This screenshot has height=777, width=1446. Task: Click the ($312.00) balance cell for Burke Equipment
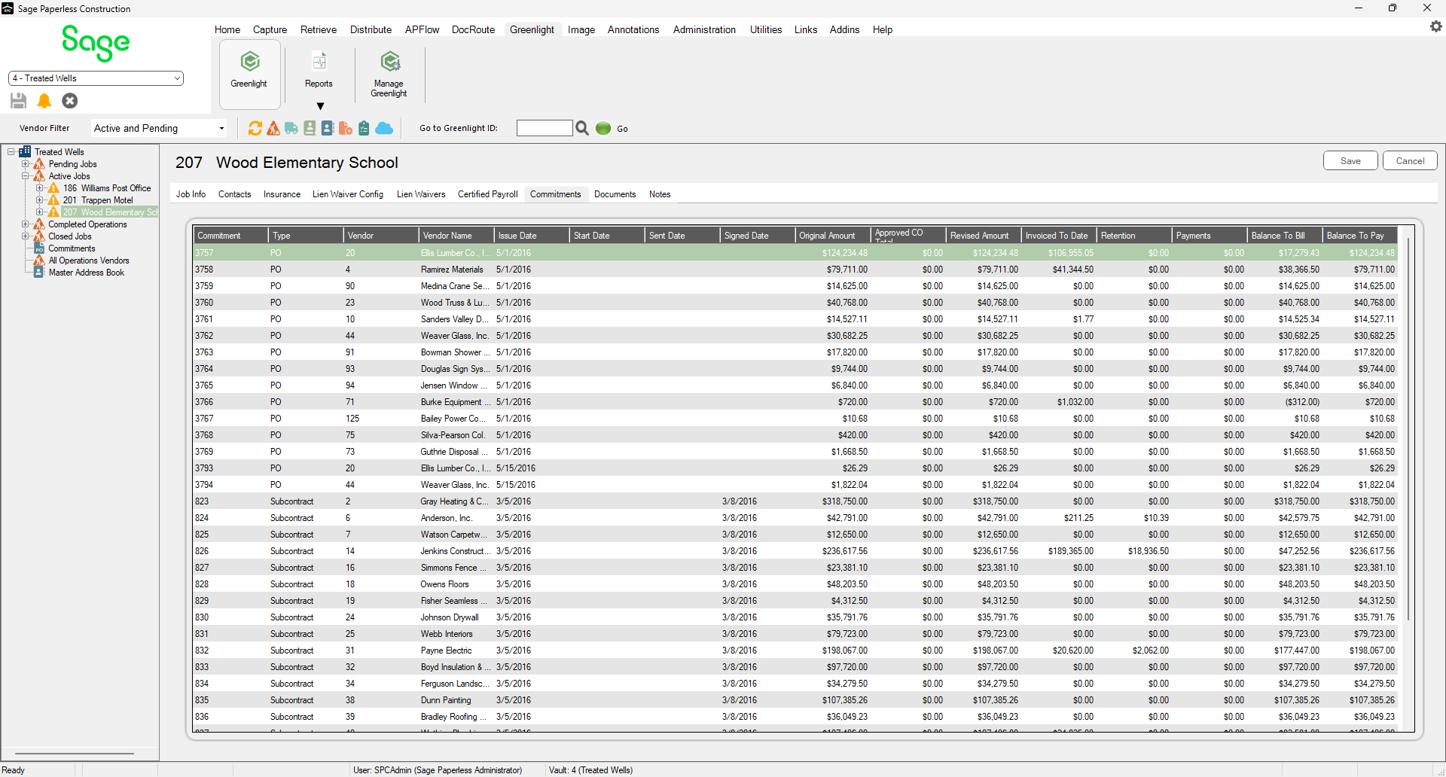(1285, 402)
